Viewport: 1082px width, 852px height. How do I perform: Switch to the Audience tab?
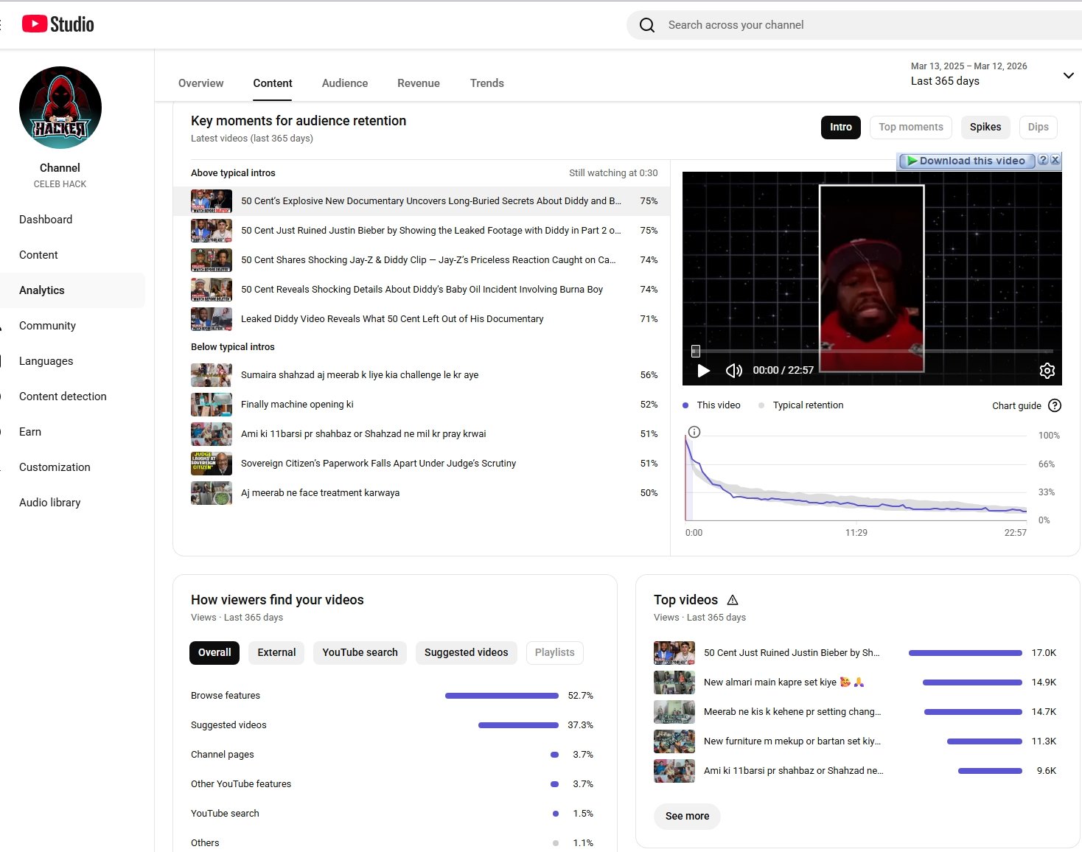[x=344, y=83]
